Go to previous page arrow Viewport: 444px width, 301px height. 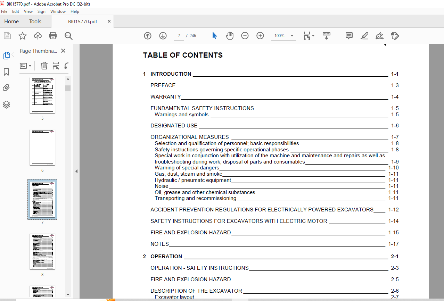pos(148,36)
